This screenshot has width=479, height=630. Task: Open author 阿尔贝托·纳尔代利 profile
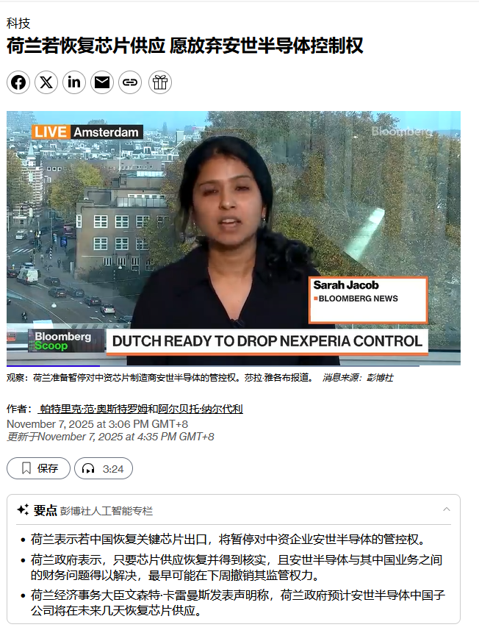tap(201, 409)
